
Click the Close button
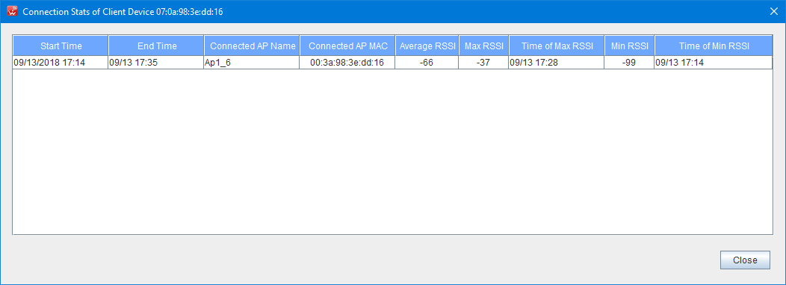point(745,260)
